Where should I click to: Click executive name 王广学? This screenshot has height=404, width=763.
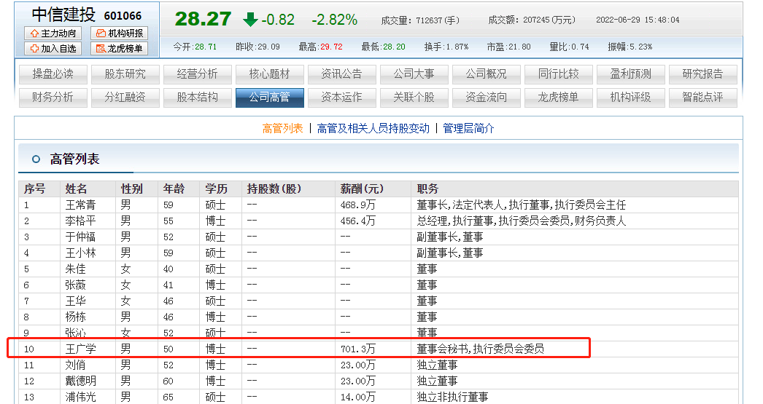pyautogui.click(x=80, y=349)
